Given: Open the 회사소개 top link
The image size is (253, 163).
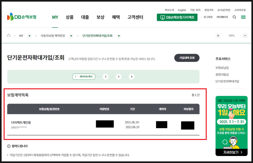Looking at the screenshot, I should [x=169, y=10].
